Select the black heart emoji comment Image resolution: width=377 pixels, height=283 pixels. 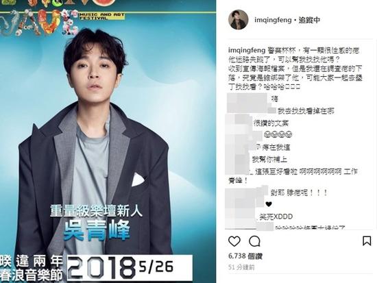pos(269,204)
